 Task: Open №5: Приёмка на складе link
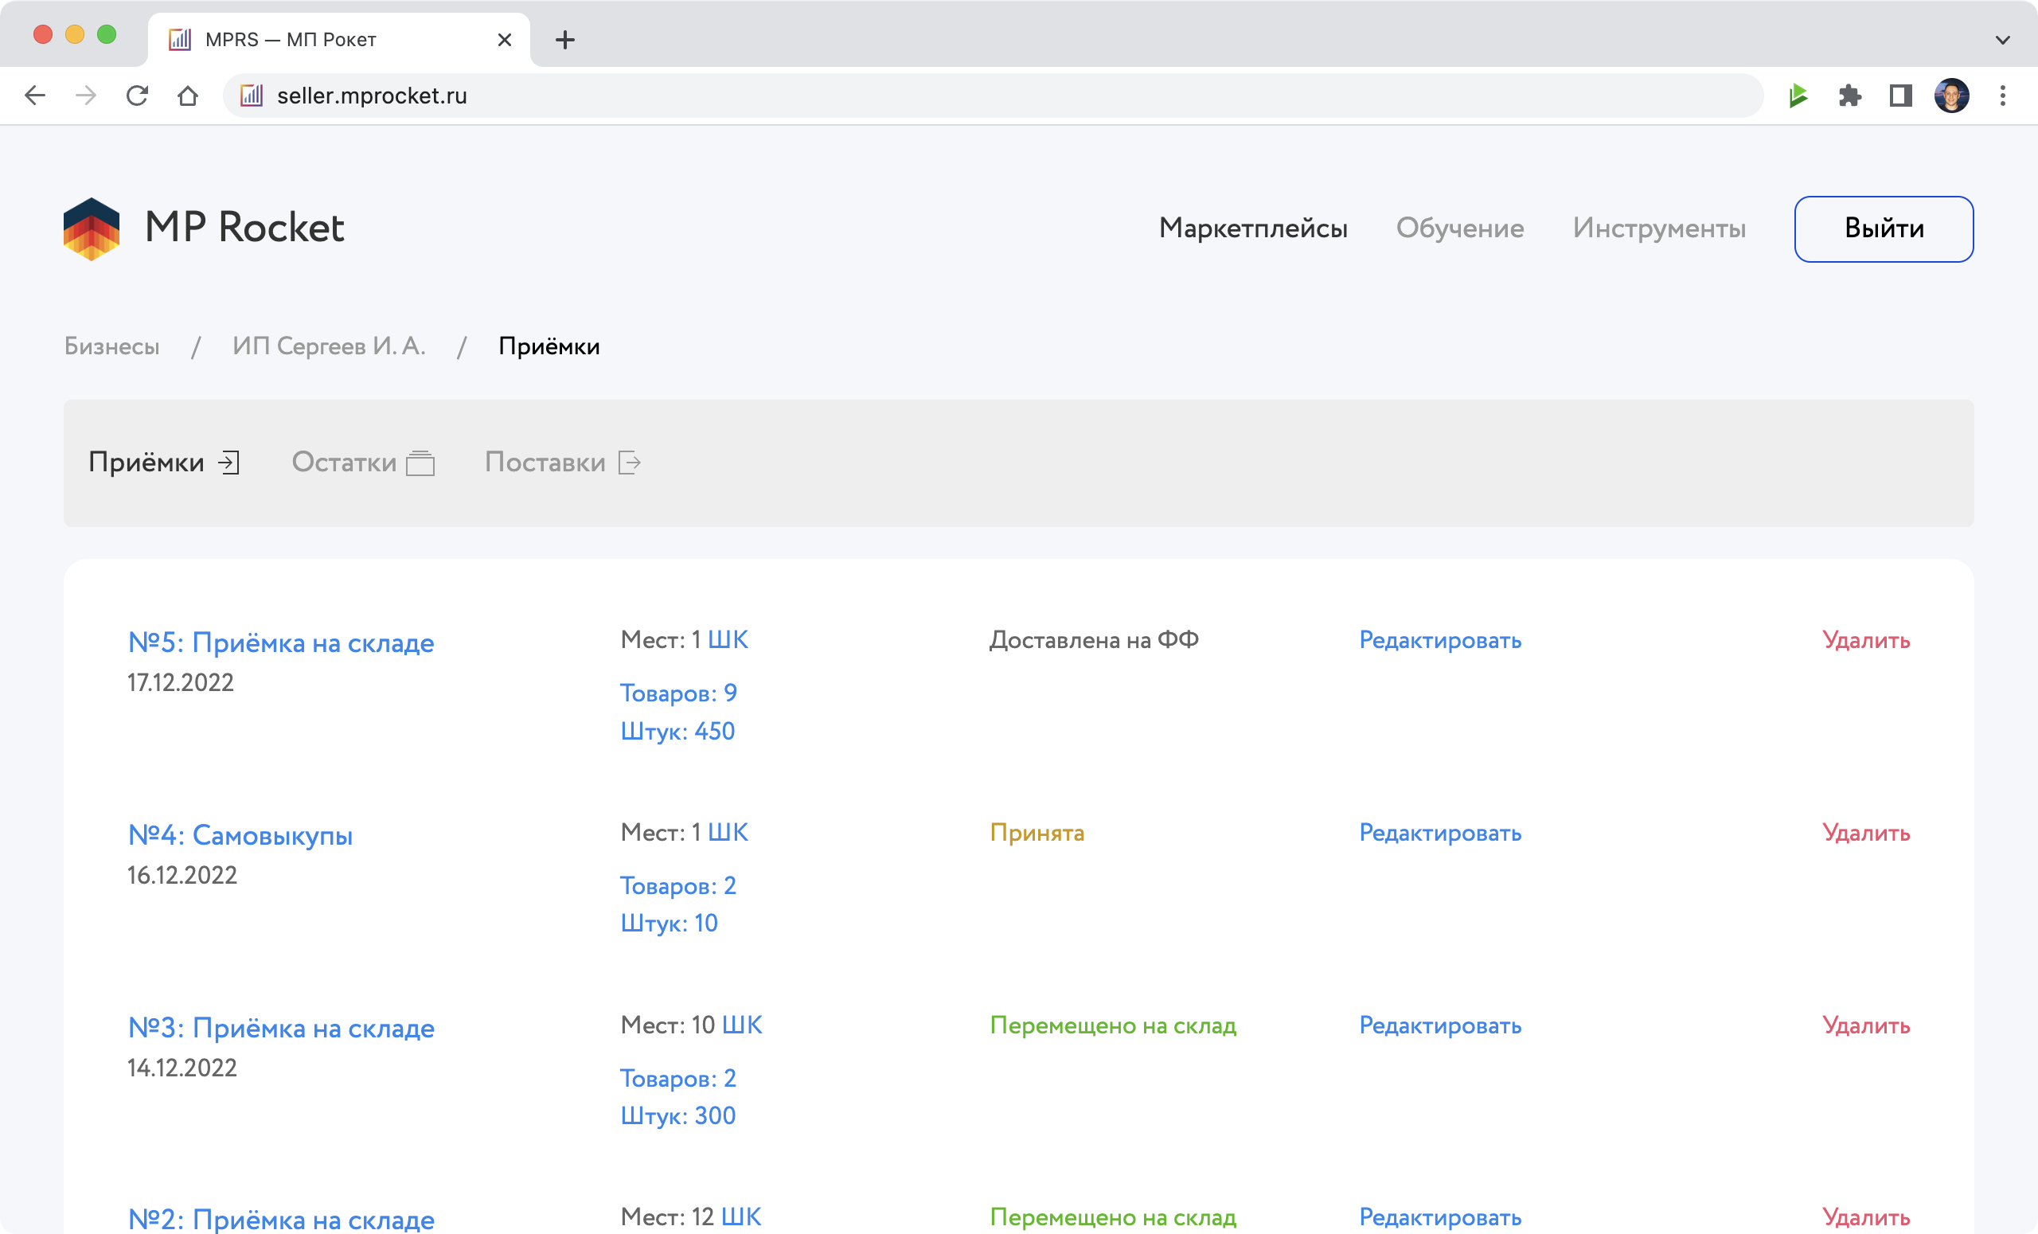[x=280, y=642]
